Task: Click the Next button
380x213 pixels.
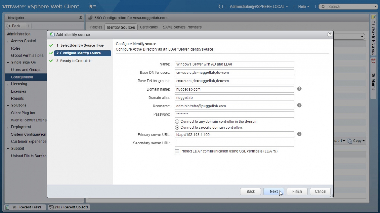Action: tap(273, 192)
